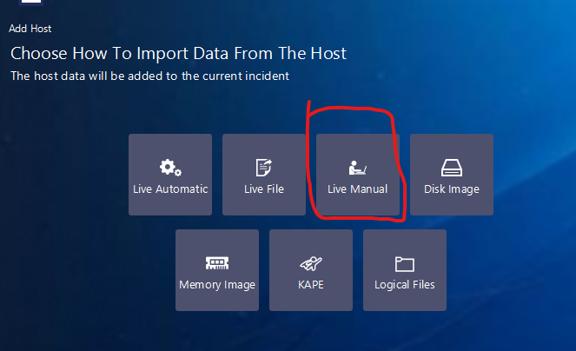
Task: Select the Memory Image label text
Action: point(217,284)
